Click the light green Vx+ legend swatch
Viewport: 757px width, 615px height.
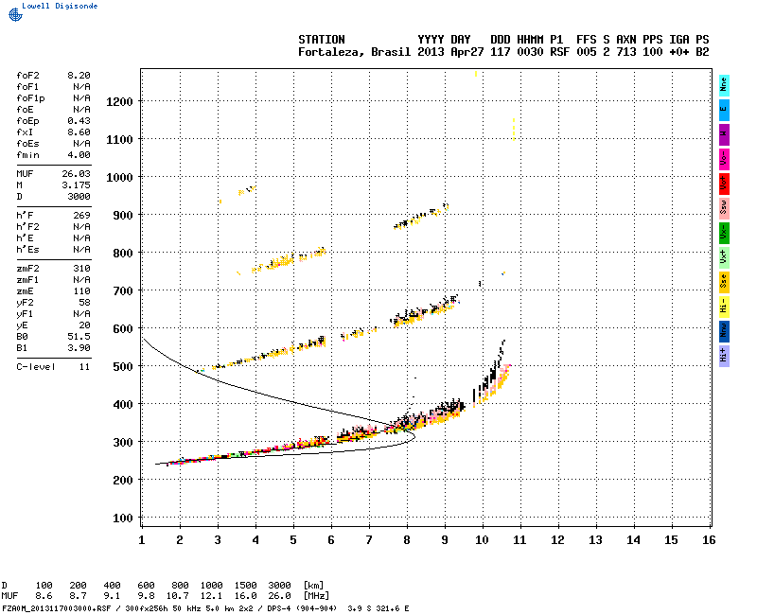pos(724,256)
